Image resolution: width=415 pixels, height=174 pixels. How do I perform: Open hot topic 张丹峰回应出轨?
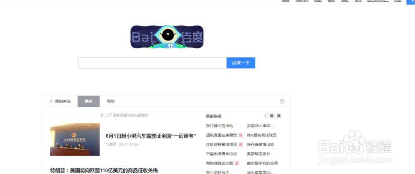(220, 126)
